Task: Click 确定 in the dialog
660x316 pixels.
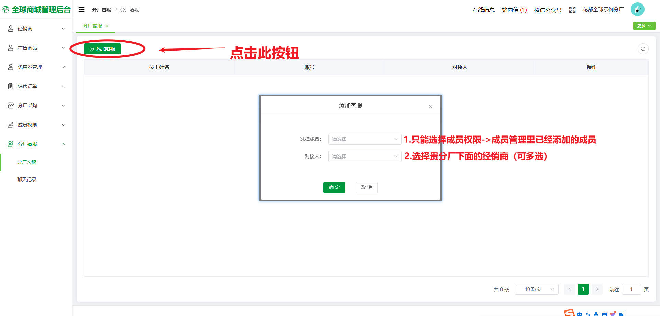Action: pos(334,187)
